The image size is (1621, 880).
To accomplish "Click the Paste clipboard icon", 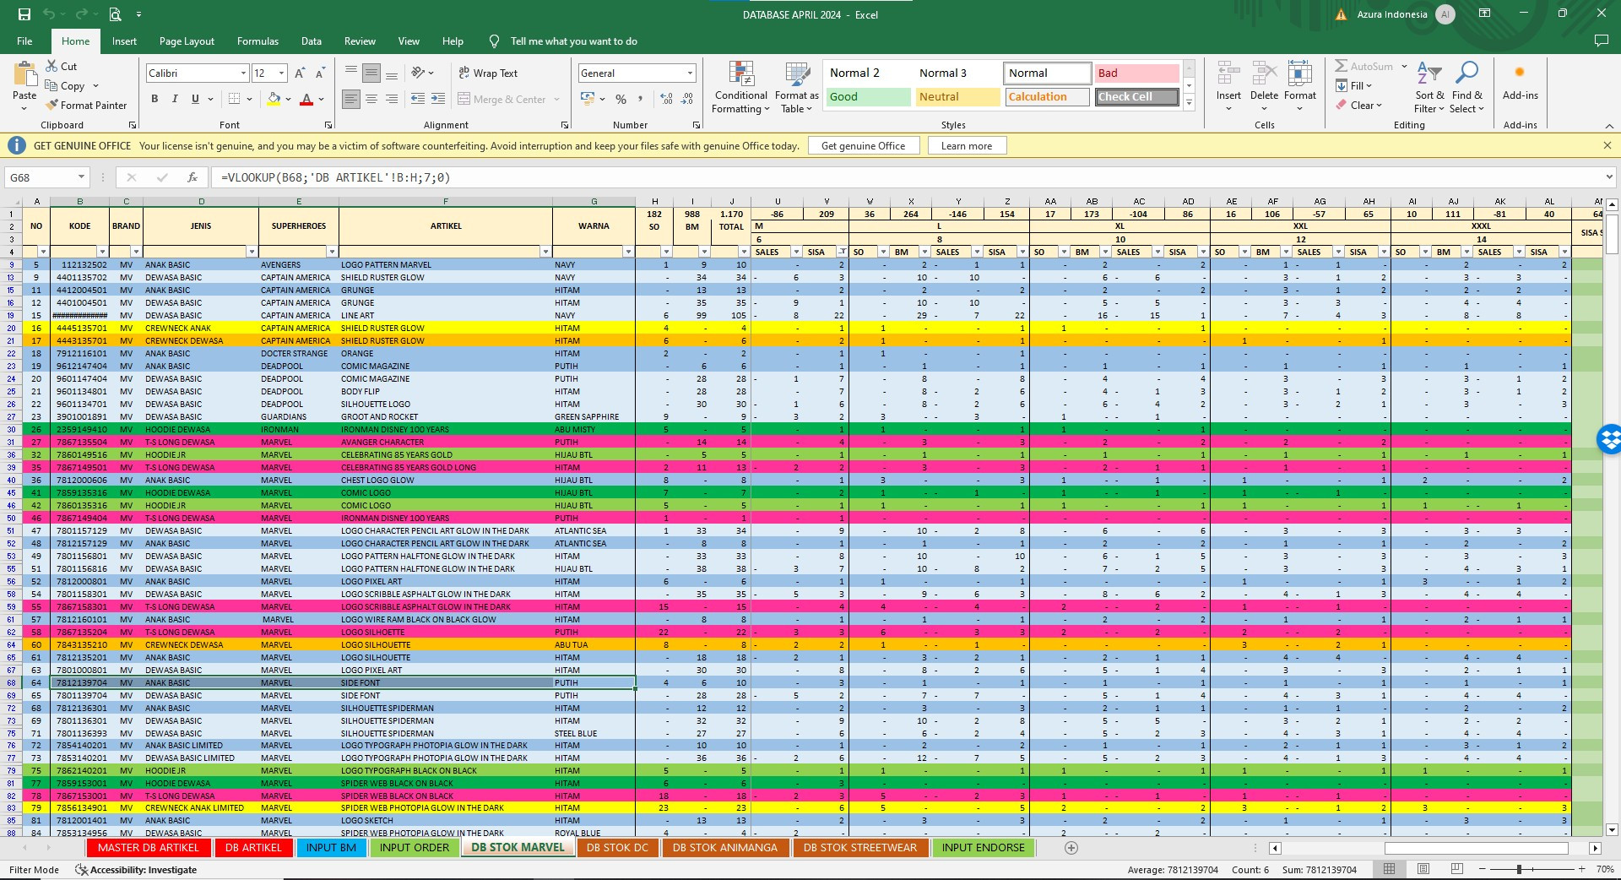I will tap(24, 75).
